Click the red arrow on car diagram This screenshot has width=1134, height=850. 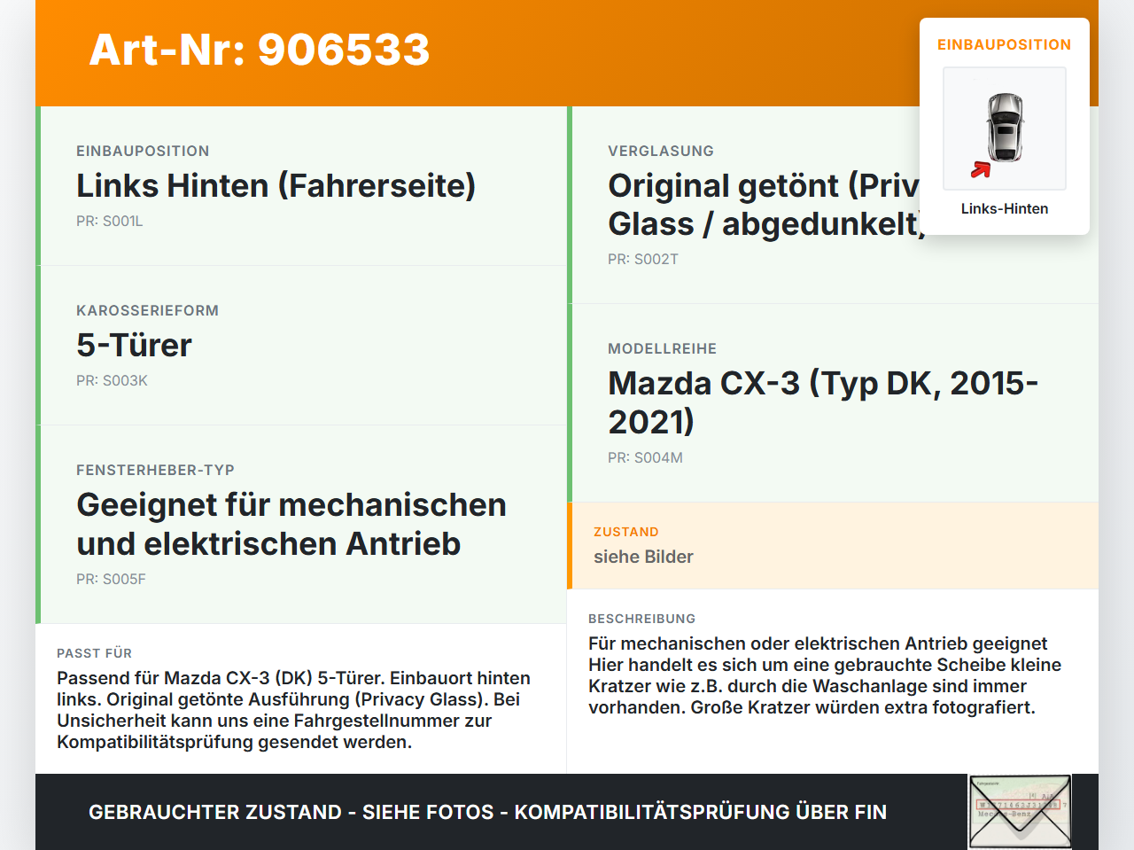(980, 169)
